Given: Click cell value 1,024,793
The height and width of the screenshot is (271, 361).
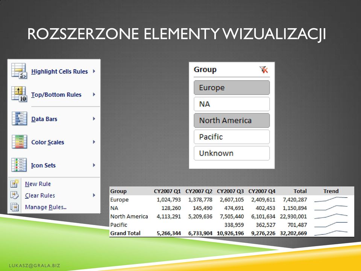Looking at the screenshot, I should [169, 199].
